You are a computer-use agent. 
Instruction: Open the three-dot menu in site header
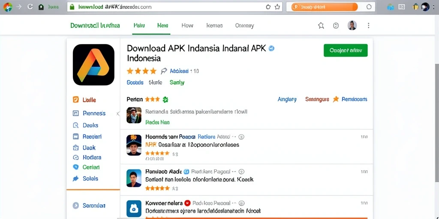coord(368,26)
